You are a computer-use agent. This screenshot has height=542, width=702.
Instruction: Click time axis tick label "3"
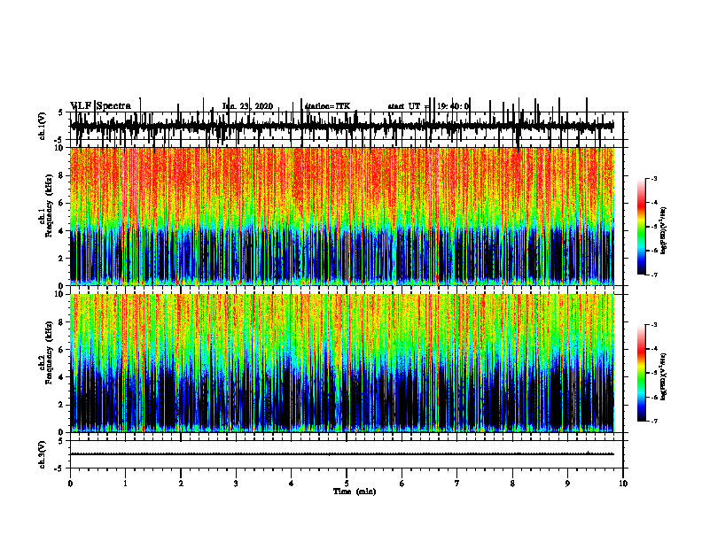pos(236,484)
